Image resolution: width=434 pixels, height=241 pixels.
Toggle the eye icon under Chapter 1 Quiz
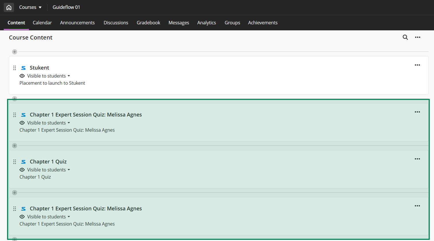[x=22, y=170]
